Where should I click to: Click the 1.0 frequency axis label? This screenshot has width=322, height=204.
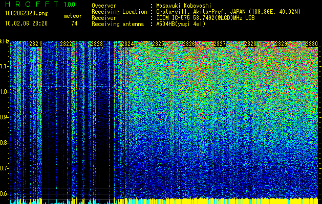[5, 92]
